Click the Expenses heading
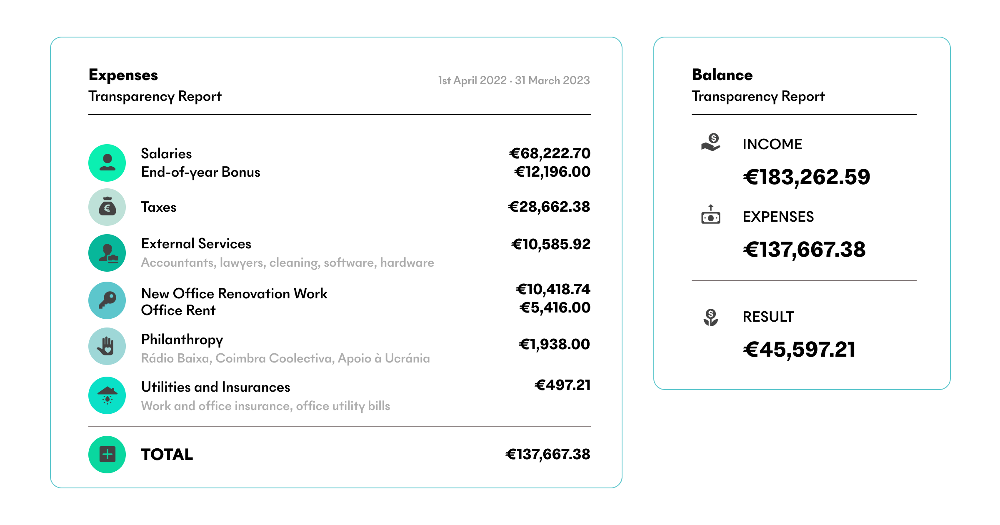Viewport: 1000px width, 525px height. click(123, 75)
